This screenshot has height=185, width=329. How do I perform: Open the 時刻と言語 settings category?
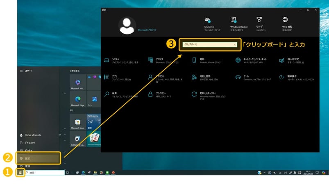[x=205, y=78]
